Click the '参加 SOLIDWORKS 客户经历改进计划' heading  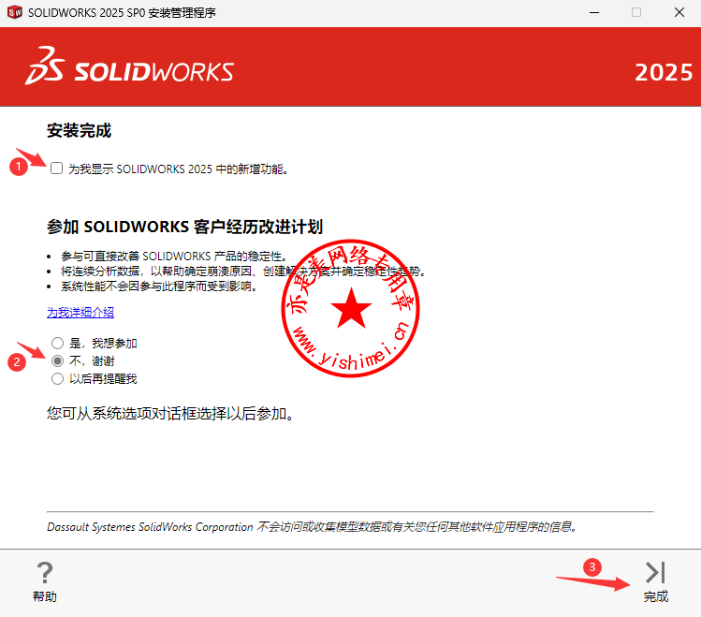click(184, 227)
